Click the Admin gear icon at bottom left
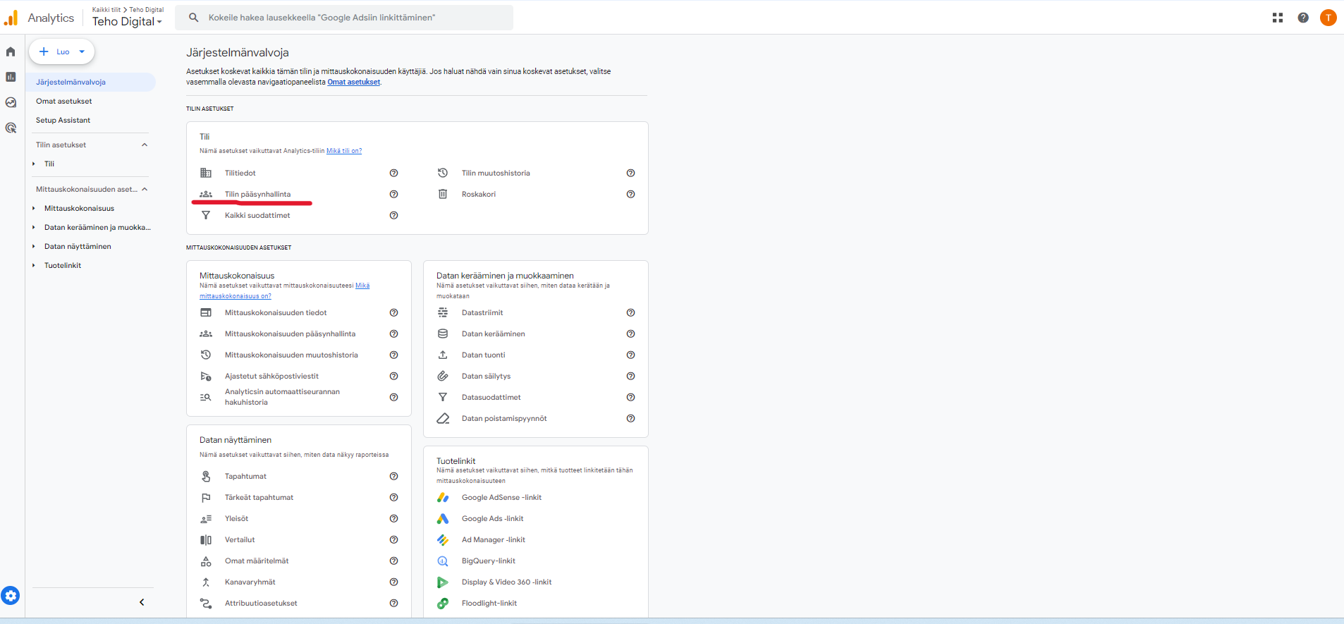 (x=11, y=596)
